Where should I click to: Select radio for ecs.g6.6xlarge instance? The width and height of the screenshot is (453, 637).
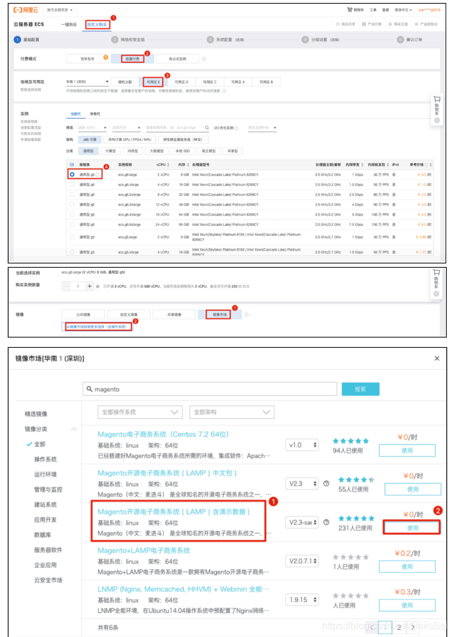(72, 224)
